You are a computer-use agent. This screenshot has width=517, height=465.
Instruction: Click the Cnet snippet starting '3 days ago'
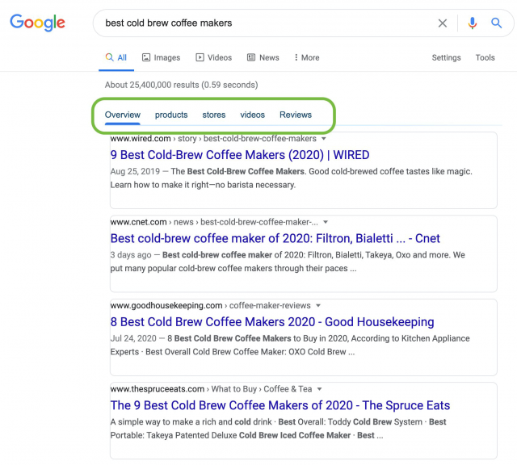point(288,262)
